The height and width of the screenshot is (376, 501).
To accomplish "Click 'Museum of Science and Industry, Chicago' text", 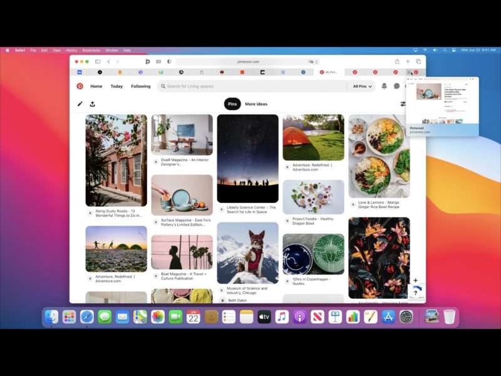I will (247, 290).
